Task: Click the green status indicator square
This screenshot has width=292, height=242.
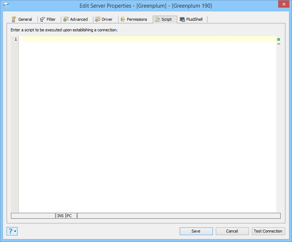Action: (279, 39)
